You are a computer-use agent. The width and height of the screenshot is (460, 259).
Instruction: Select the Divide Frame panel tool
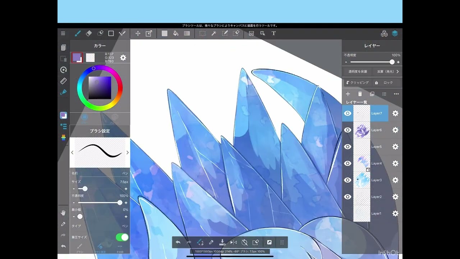pos(252,33)
